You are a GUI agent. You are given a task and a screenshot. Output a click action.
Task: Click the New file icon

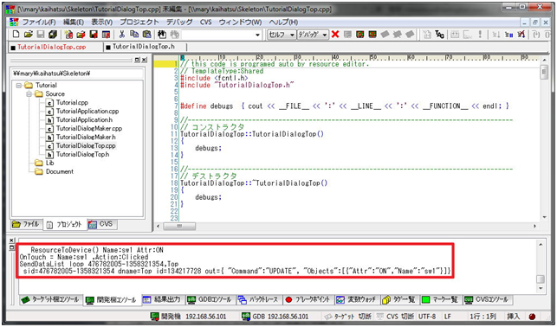16,35
